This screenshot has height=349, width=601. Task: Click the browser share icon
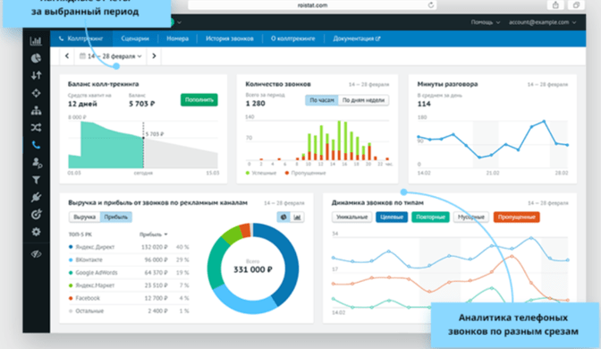pos(555,5)
